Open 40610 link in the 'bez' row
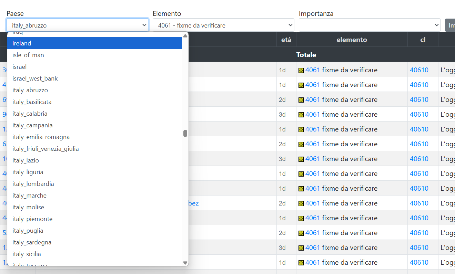Image resolution: width=455 pixels, height=274 pixels. click(x=419, y=203)
